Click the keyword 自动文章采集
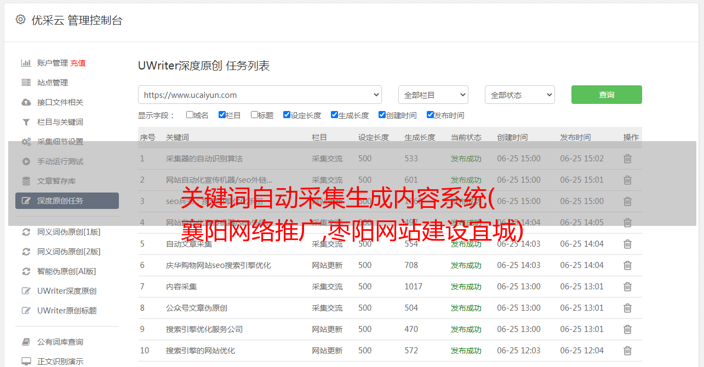 tap(189, 244)
